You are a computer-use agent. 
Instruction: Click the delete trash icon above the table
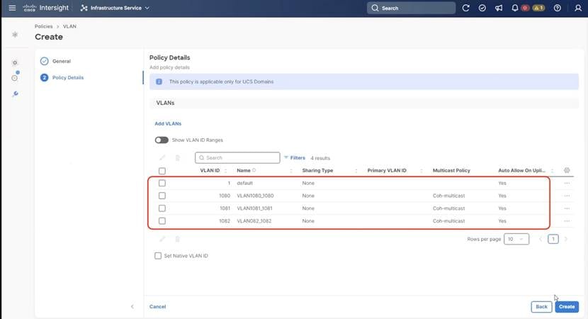(x=177, y=157)
